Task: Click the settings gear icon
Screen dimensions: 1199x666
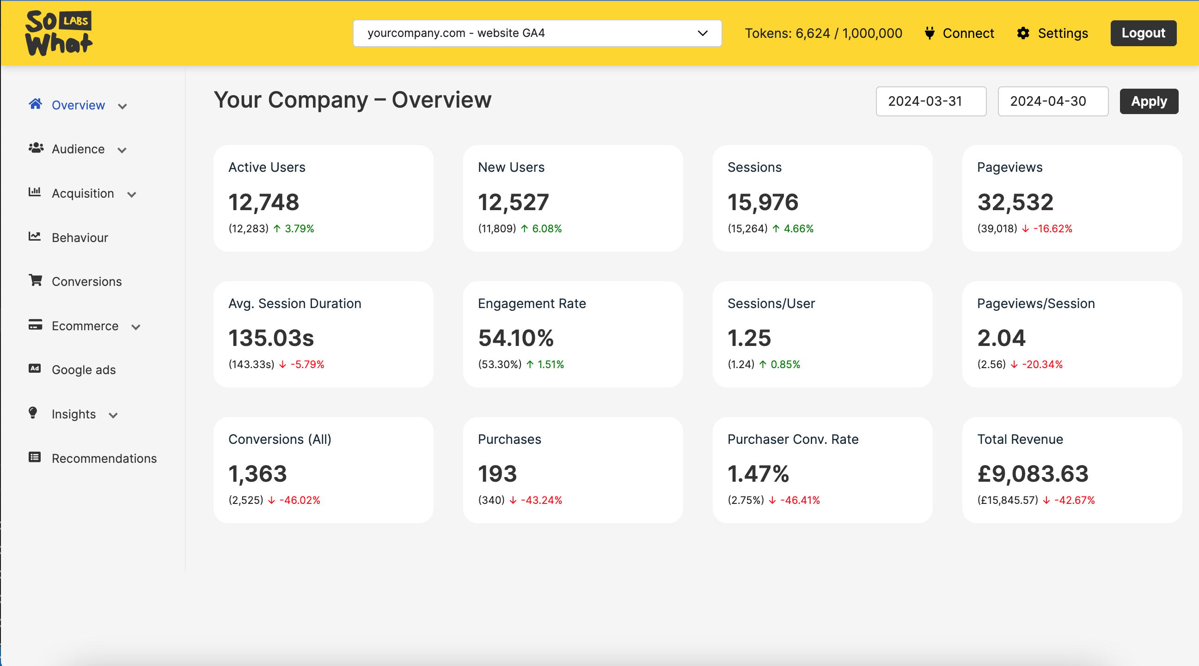Action: pos(1023,33)
